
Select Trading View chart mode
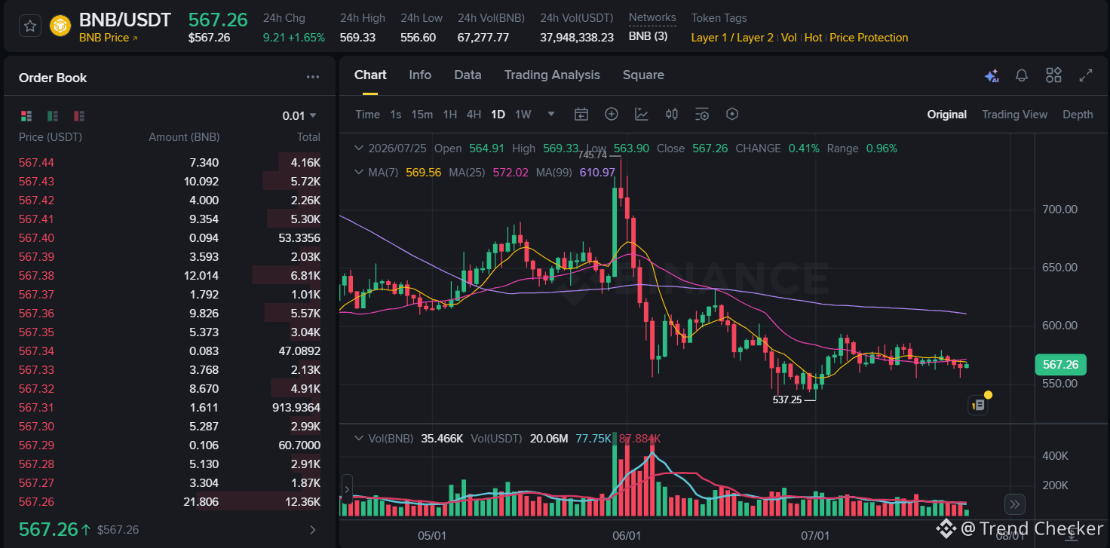tap(1014, 114)
